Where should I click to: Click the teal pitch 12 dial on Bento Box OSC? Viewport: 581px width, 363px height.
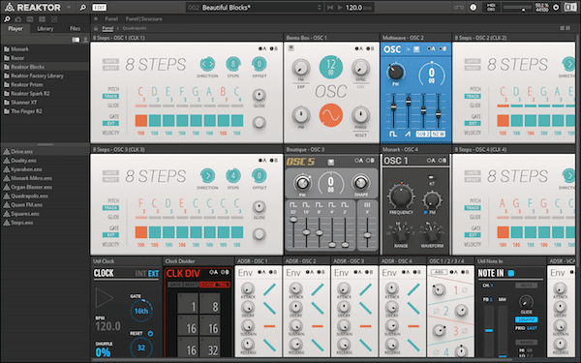pyautogui.click(x=330, y=67)
